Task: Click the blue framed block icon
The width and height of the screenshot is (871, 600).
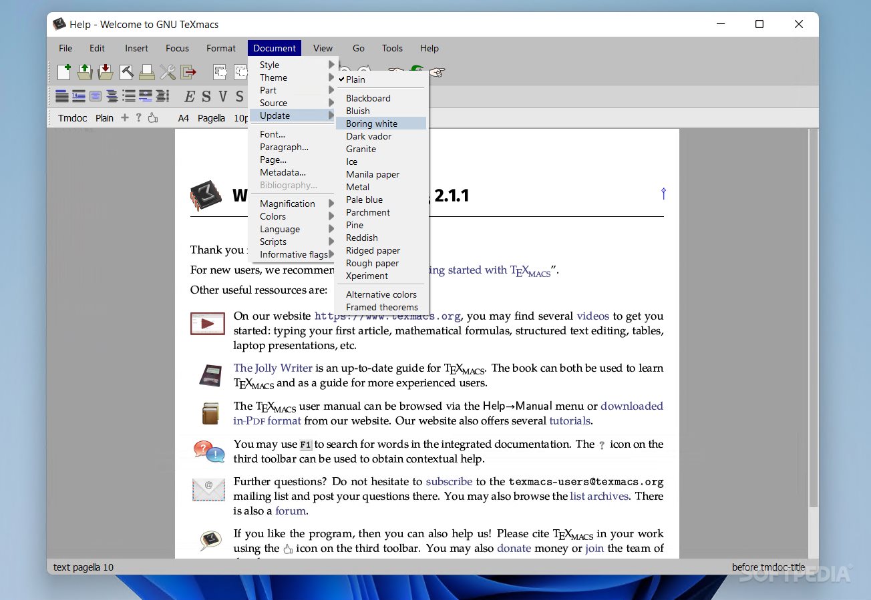Action: (x=96, y=96)
